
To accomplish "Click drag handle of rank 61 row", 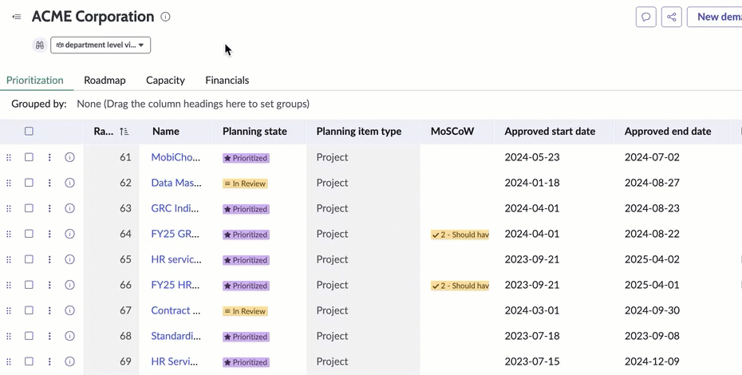I will (9, 157).
